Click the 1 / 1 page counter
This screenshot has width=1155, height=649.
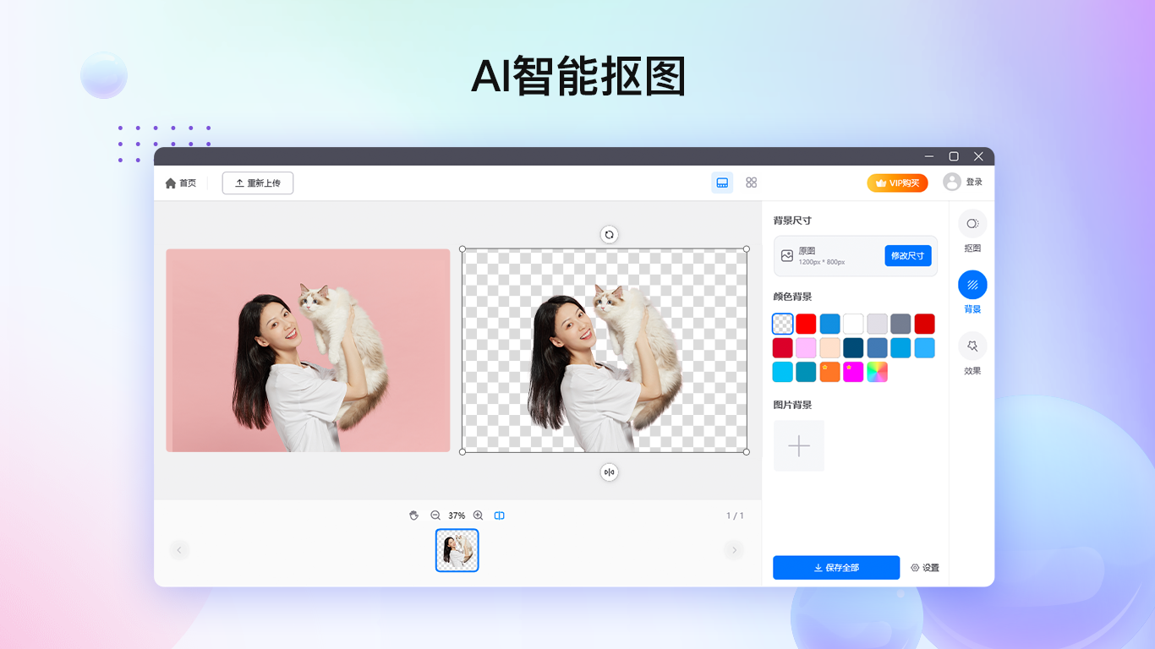(x=735, y=515)
